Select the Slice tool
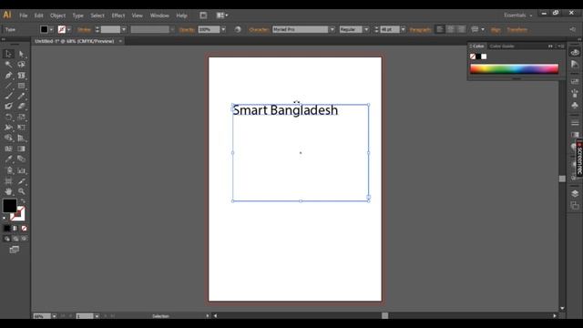583x328 pixels. pyautogui.click(x=21, y=181)
